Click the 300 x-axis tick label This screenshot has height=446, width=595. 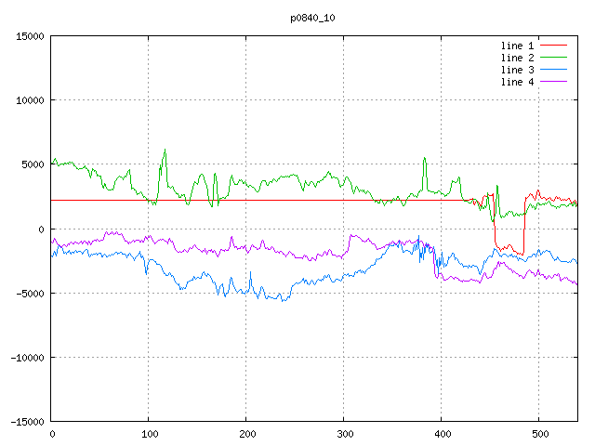[344, 434]
